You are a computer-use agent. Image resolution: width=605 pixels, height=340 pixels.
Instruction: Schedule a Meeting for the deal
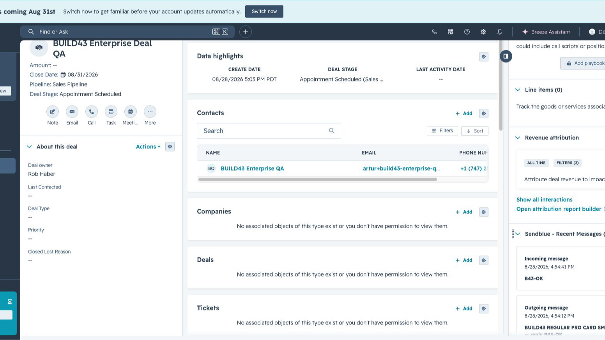[131, 112]
